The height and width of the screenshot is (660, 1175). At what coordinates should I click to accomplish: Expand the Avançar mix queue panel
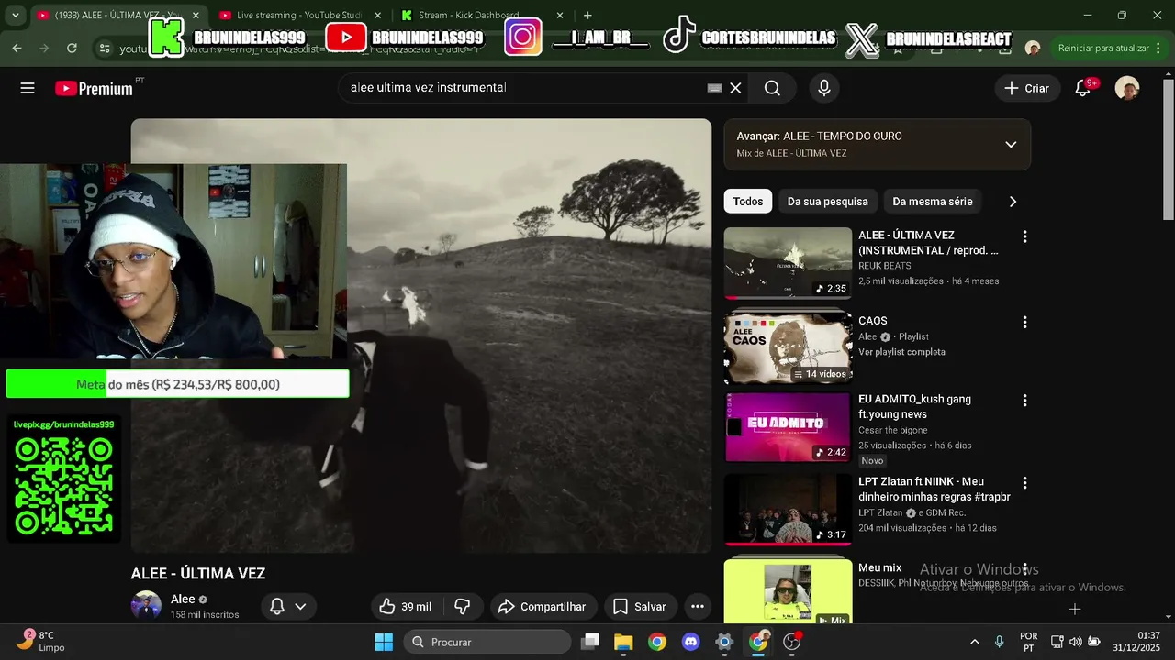pos(1011,145)
